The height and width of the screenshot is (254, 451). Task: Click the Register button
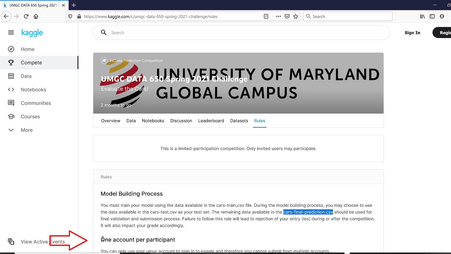(442, 32)
